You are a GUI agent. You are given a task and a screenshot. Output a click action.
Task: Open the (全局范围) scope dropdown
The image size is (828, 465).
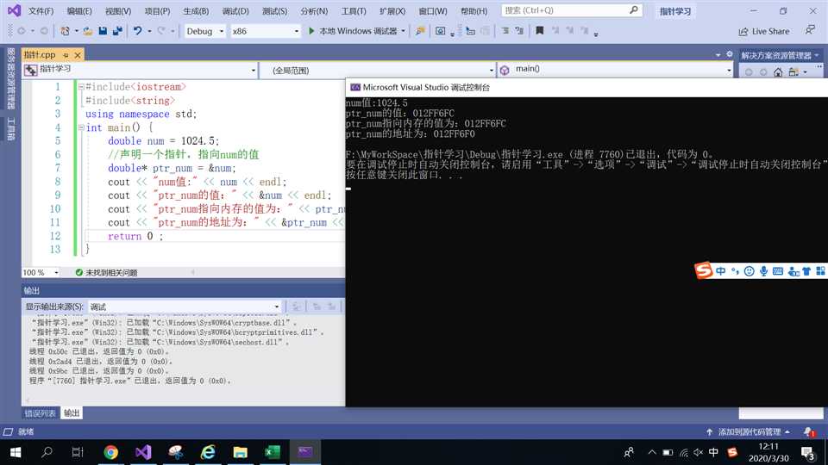tap(378, 70)
